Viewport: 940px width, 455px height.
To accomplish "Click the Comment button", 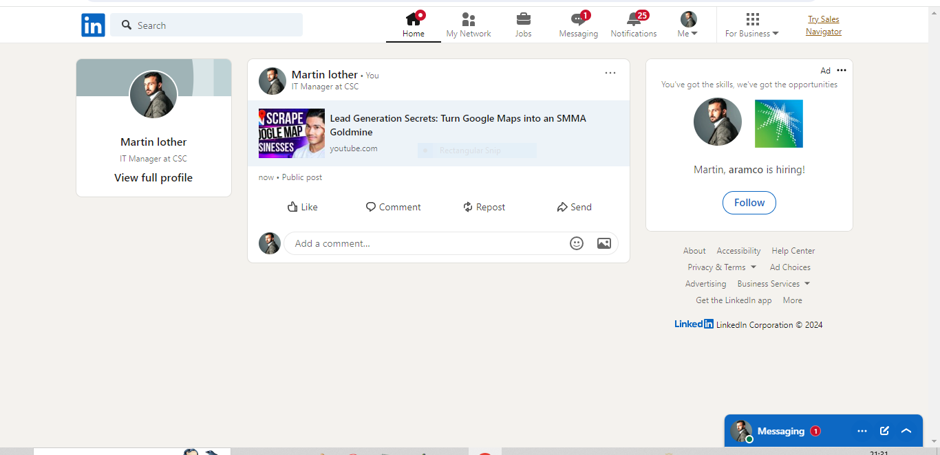I will (x=394, y=207).
